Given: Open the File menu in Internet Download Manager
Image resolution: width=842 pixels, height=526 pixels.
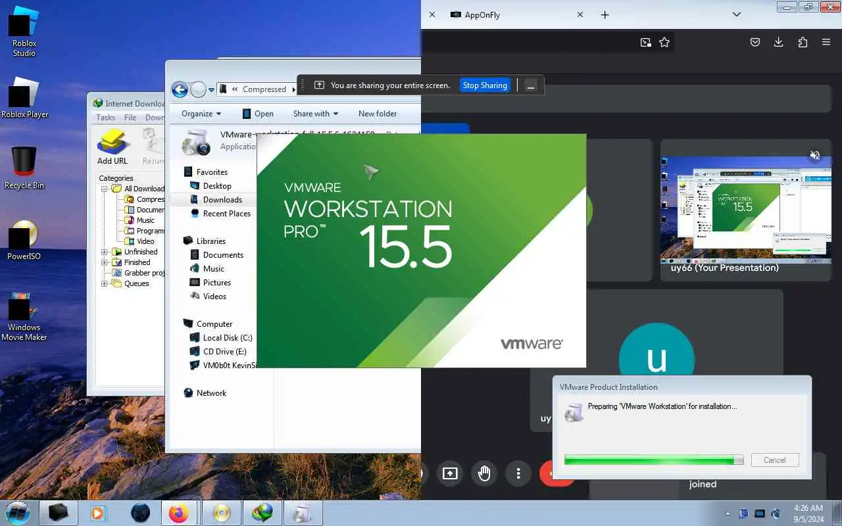Looking at the screenshot, I should 130,118.
